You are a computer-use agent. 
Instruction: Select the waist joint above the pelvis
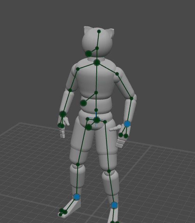point(96,110)
